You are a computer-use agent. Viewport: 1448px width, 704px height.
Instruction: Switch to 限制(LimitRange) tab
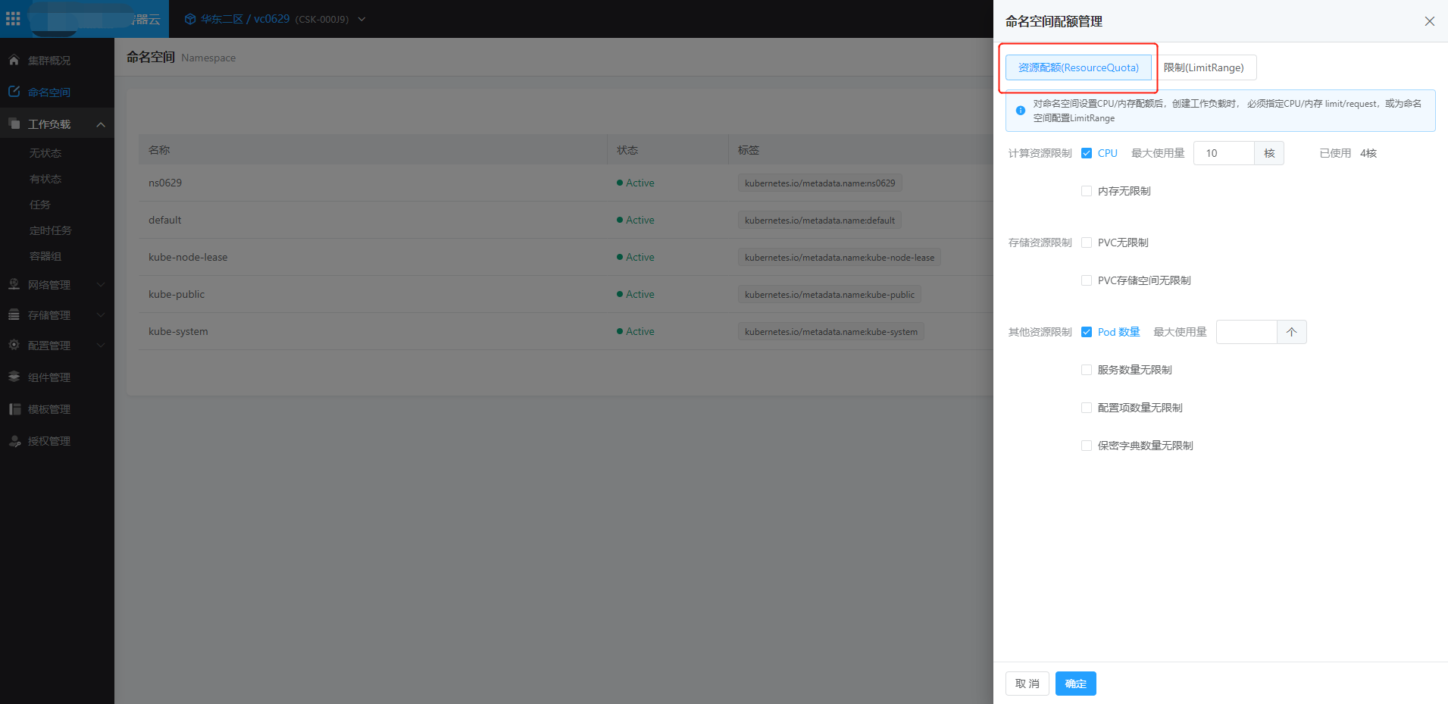click(x=1204, y=67)
